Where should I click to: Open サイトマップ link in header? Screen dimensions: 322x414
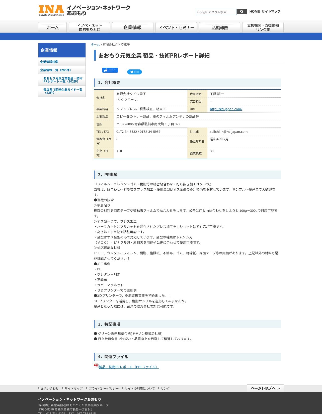271,12
